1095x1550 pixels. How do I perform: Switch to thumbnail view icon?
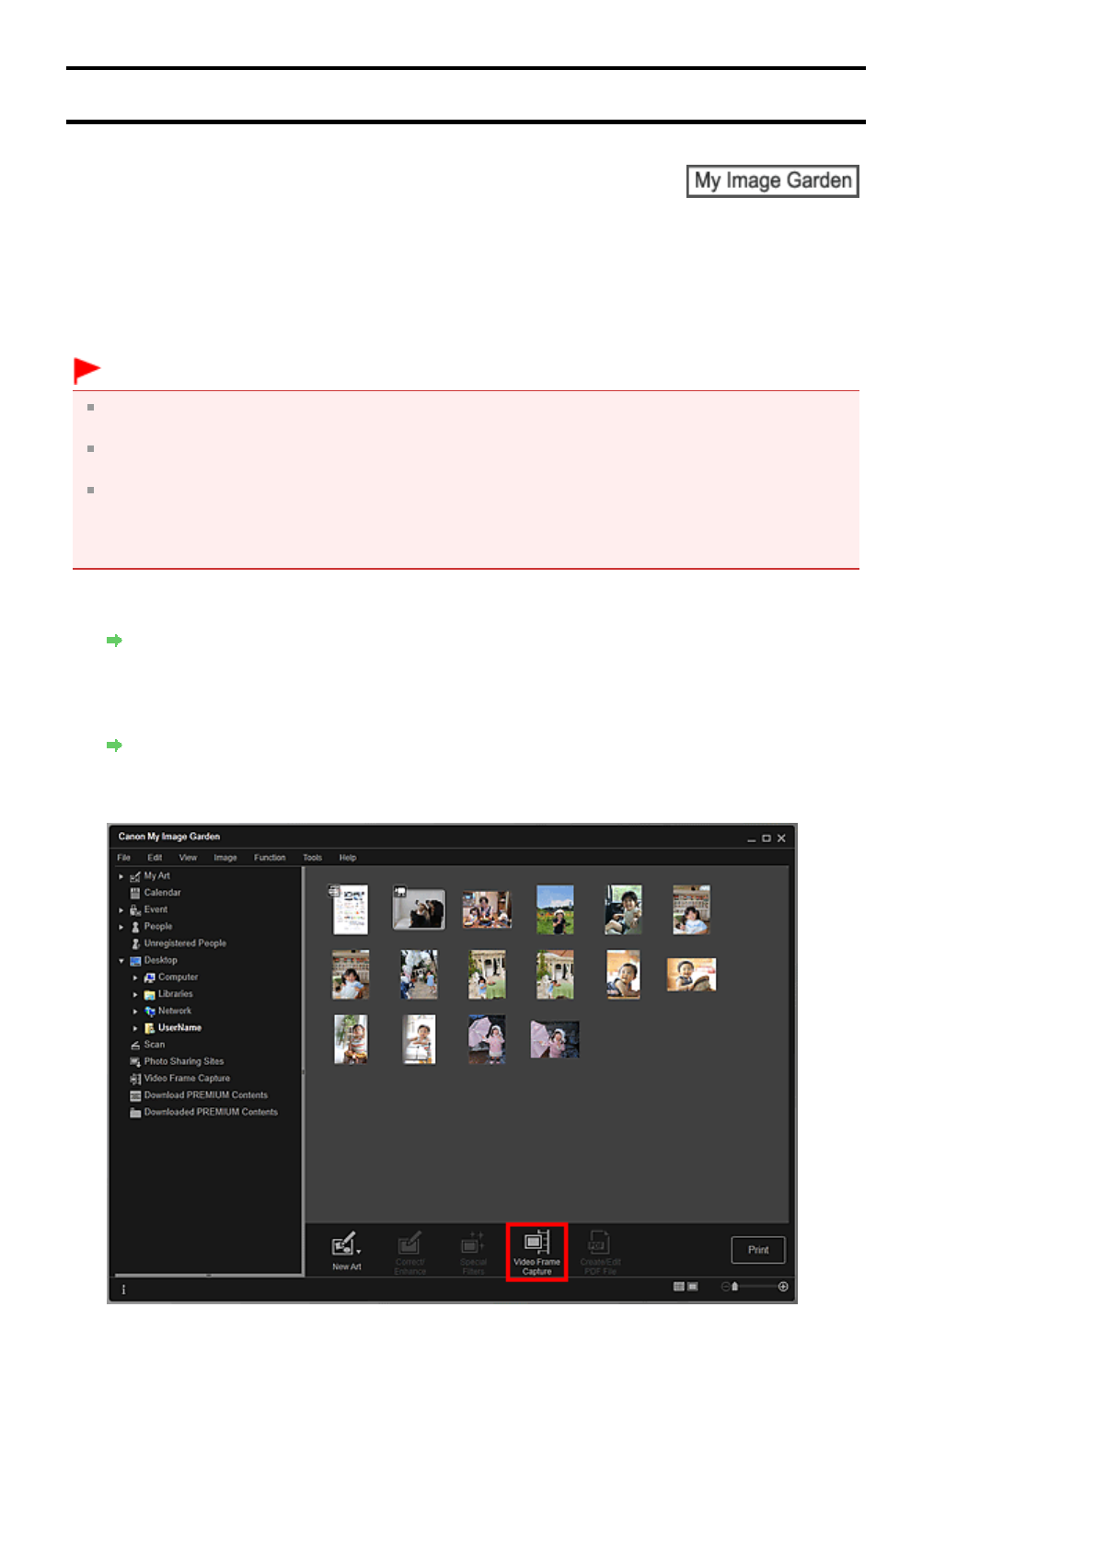[x=678, y=1287]
